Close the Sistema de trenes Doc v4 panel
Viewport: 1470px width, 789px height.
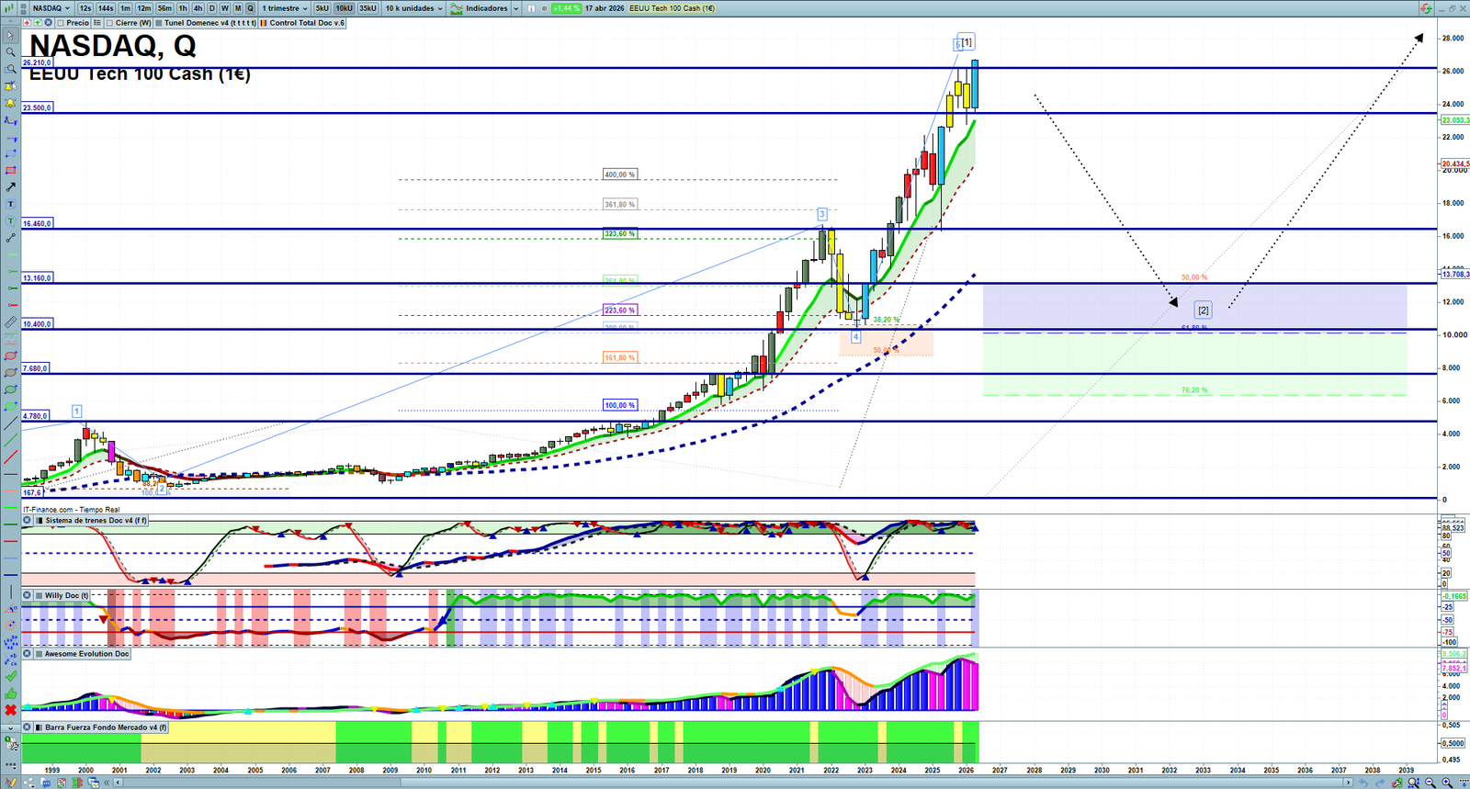coord(28,521)
